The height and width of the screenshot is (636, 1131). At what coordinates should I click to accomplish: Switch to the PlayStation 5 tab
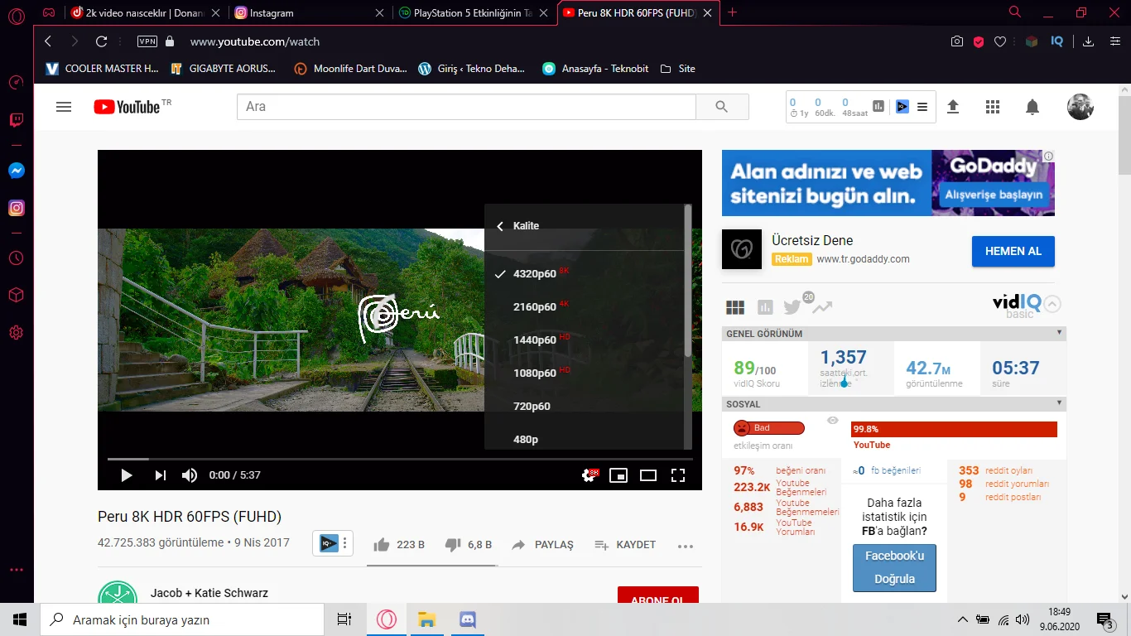(x=468, y=12)
